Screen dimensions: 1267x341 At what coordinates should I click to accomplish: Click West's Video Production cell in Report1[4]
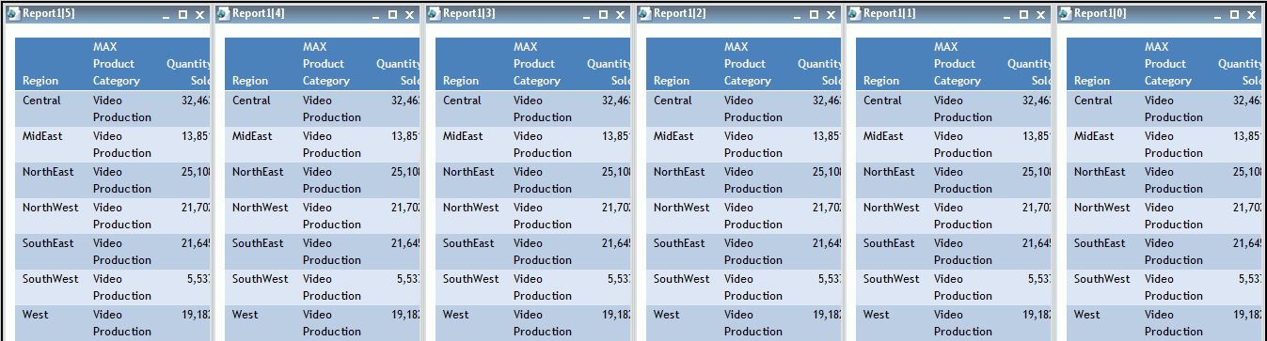(332, 323)
